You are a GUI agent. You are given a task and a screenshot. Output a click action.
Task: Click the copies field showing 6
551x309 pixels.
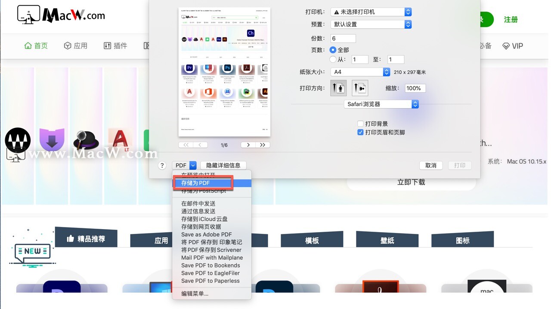(343, 38)
